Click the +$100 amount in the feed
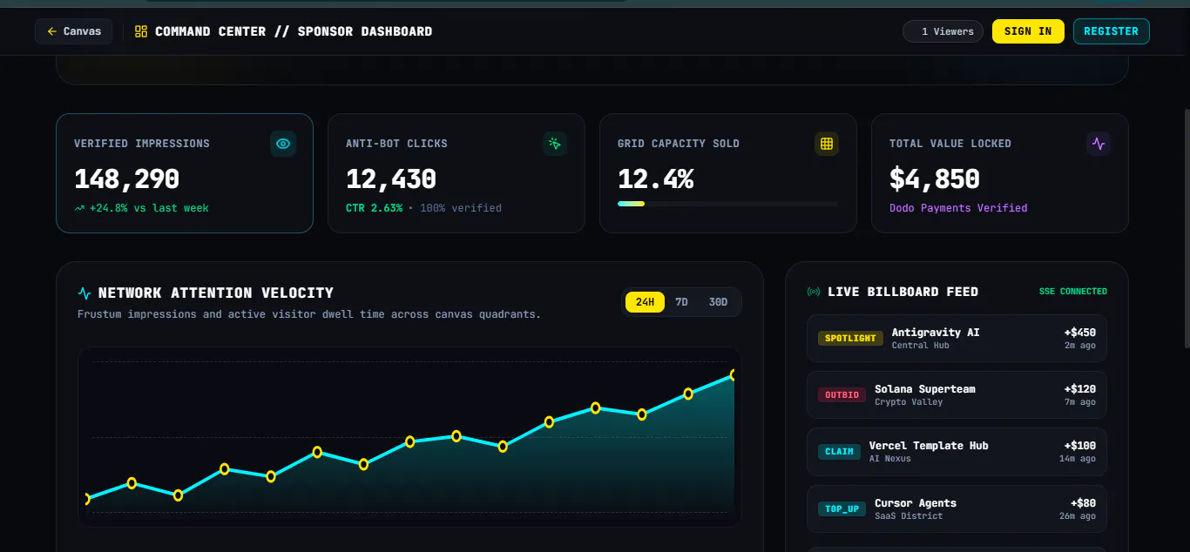 [1080, 446]
